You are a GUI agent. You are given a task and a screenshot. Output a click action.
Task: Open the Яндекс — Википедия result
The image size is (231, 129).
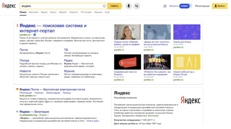click(x=34, y=112)
